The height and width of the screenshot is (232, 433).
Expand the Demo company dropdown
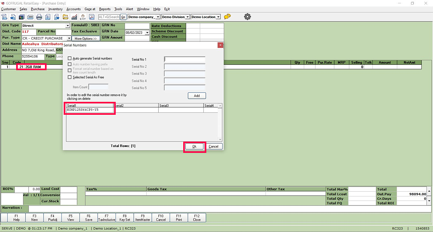point(158,17)
